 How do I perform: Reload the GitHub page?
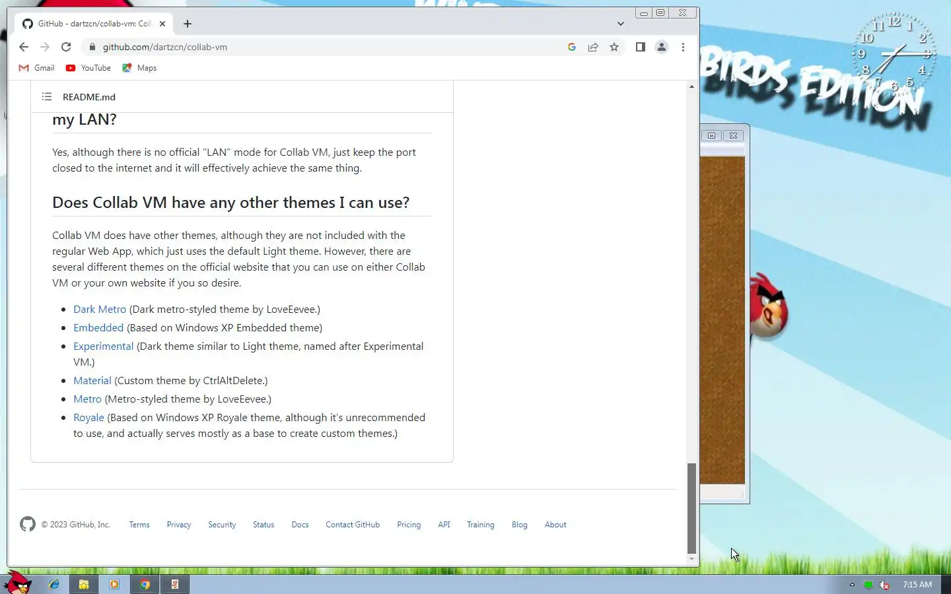pos(66,47)
